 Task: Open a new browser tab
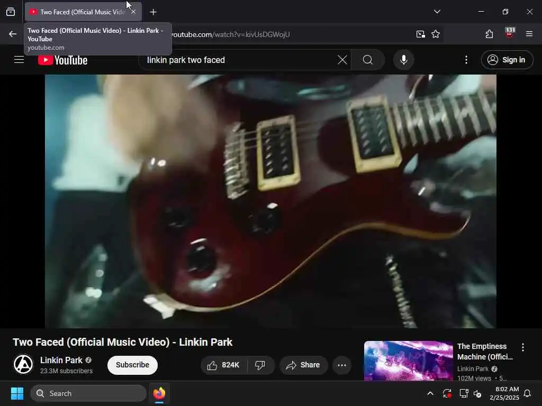(153, 12)
